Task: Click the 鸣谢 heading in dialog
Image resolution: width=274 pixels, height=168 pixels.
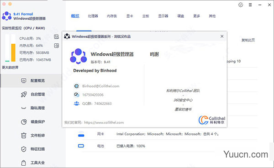Action: pyautogui.click(x=154, y=54)
